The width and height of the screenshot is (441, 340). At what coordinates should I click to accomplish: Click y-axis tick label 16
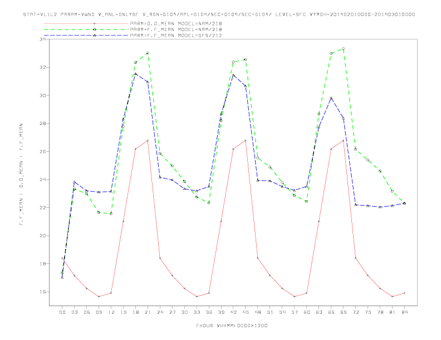pyautogui.click(x=43, y=292)
